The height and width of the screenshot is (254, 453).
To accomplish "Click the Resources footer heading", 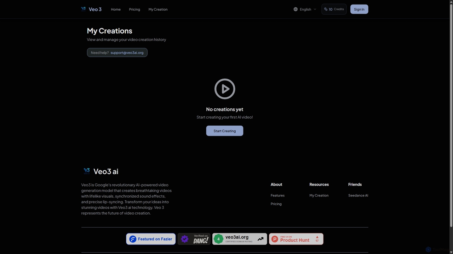I will point(319,185).
